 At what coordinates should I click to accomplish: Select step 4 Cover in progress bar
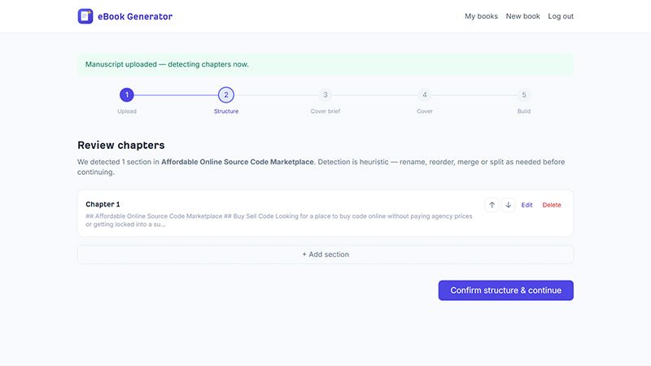424,95
